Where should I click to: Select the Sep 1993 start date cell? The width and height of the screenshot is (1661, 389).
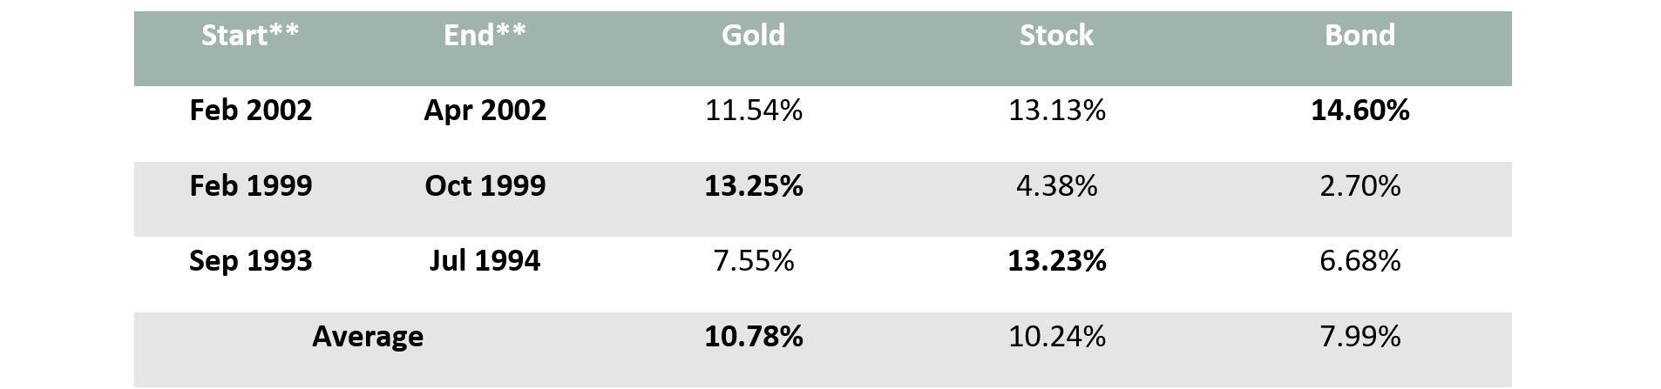[x=250, y=261]
